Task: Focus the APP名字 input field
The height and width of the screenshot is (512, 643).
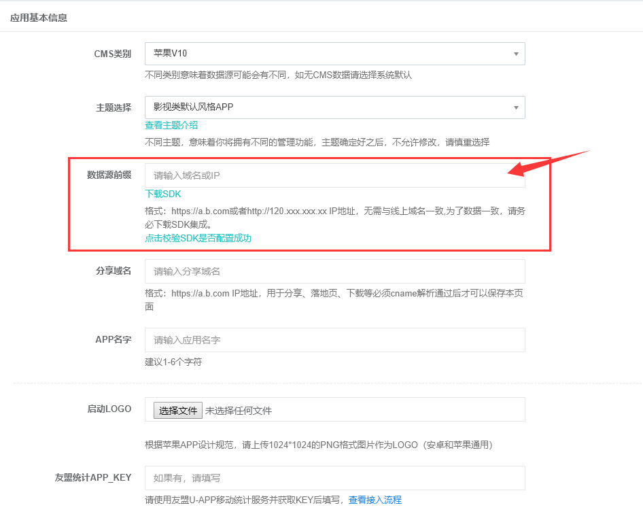Action: [334, 340]
